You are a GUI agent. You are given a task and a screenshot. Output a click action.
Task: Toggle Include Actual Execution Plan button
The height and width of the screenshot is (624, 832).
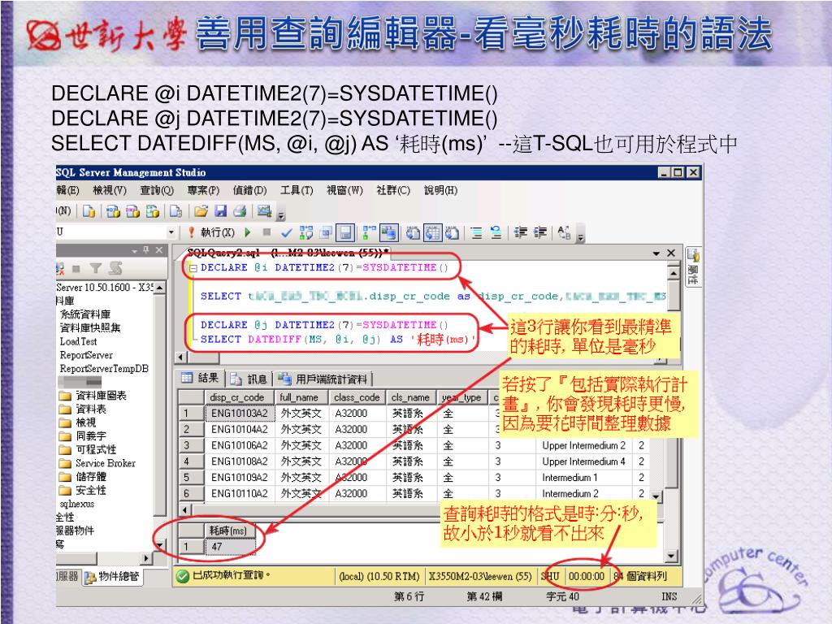pos(369,232)
